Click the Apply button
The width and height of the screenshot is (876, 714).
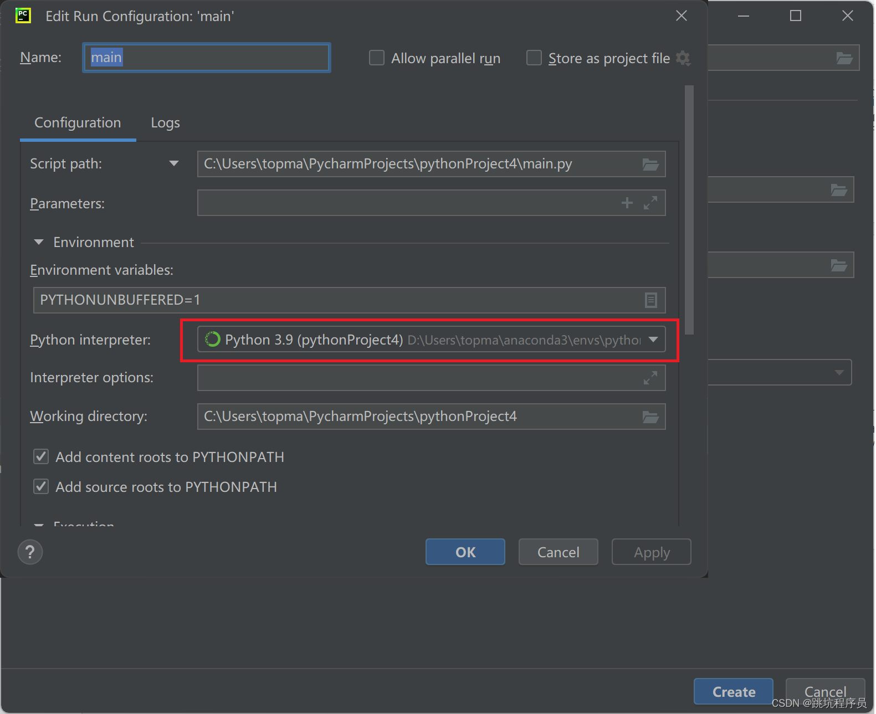coord(651,552)
